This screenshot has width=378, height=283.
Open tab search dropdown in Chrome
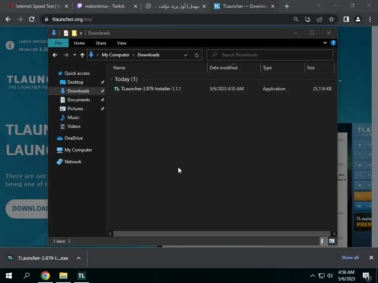[x=319, y=5]
